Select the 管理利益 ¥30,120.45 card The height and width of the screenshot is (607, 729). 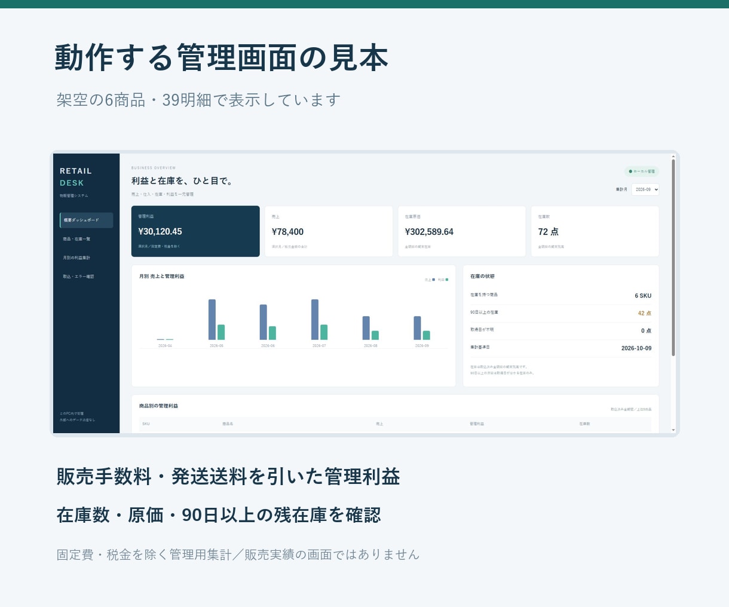195,231
